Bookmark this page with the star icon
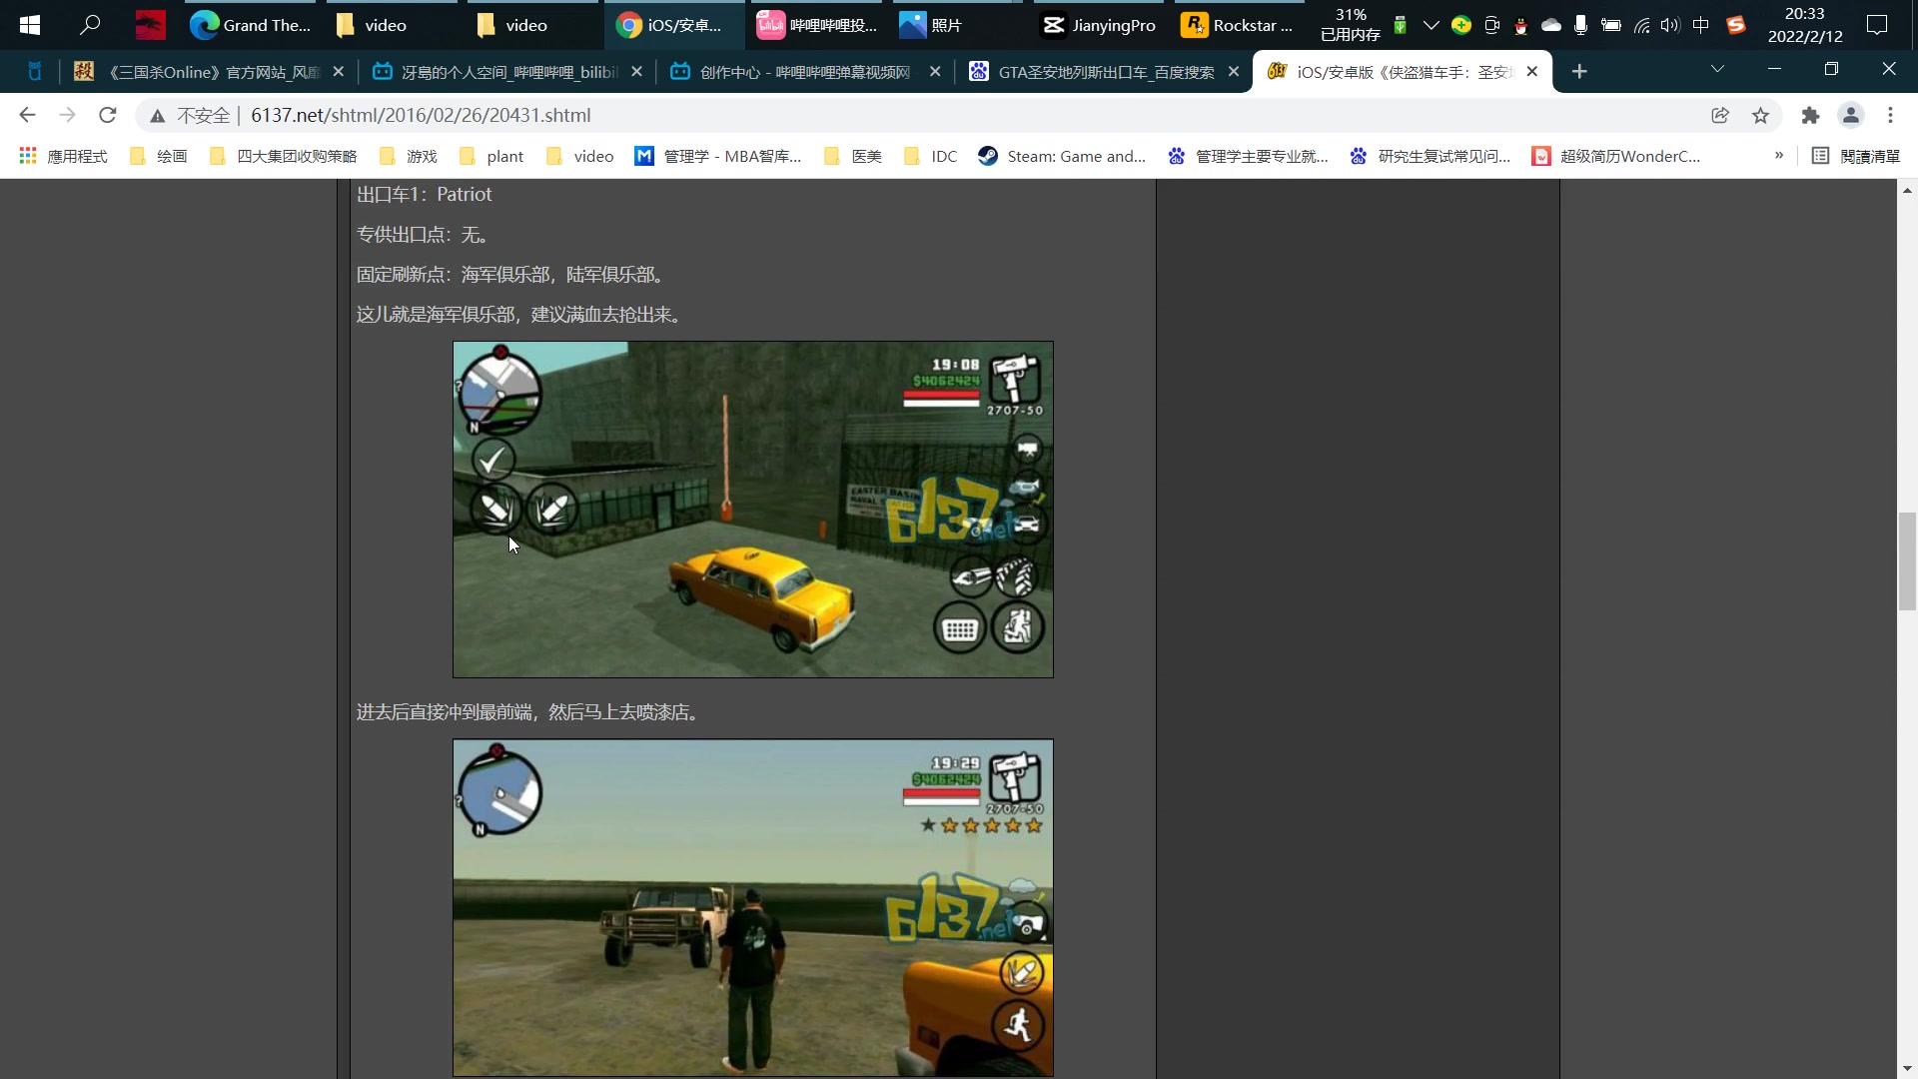 click(1760, 116)
